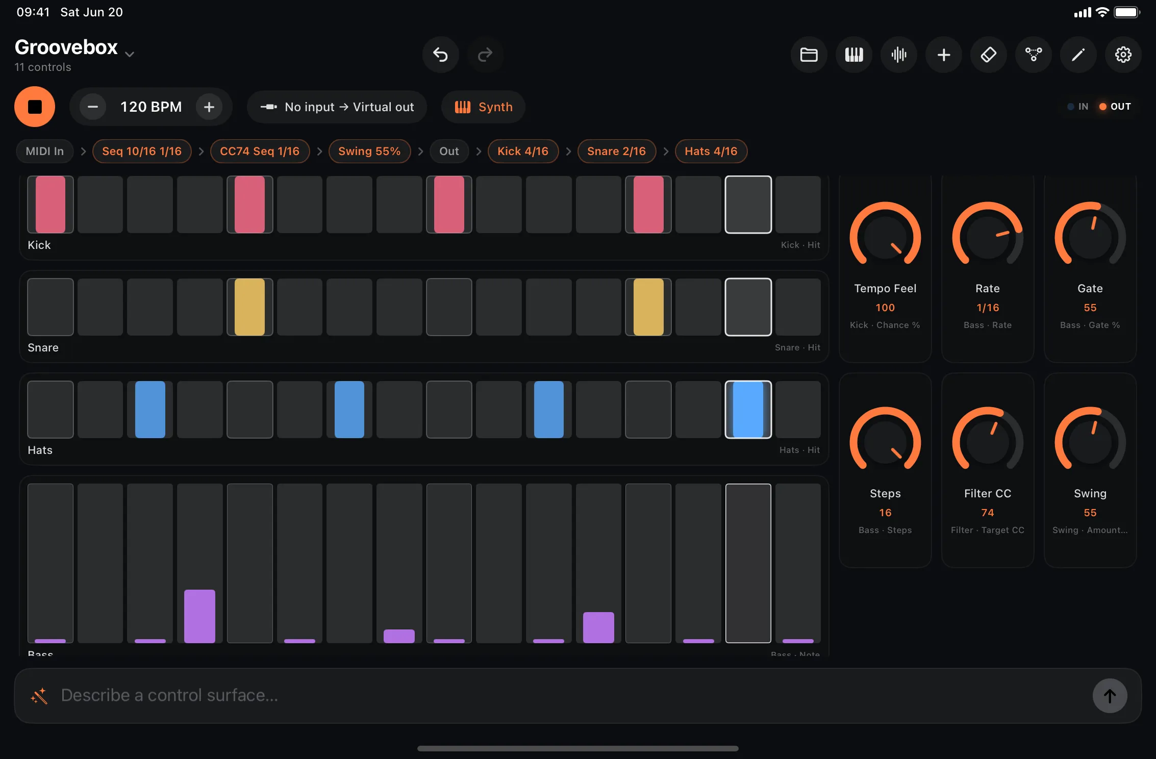Toggle the third Hats step off
This screenshot has height=759, width=1156.
tap(150, 410)
